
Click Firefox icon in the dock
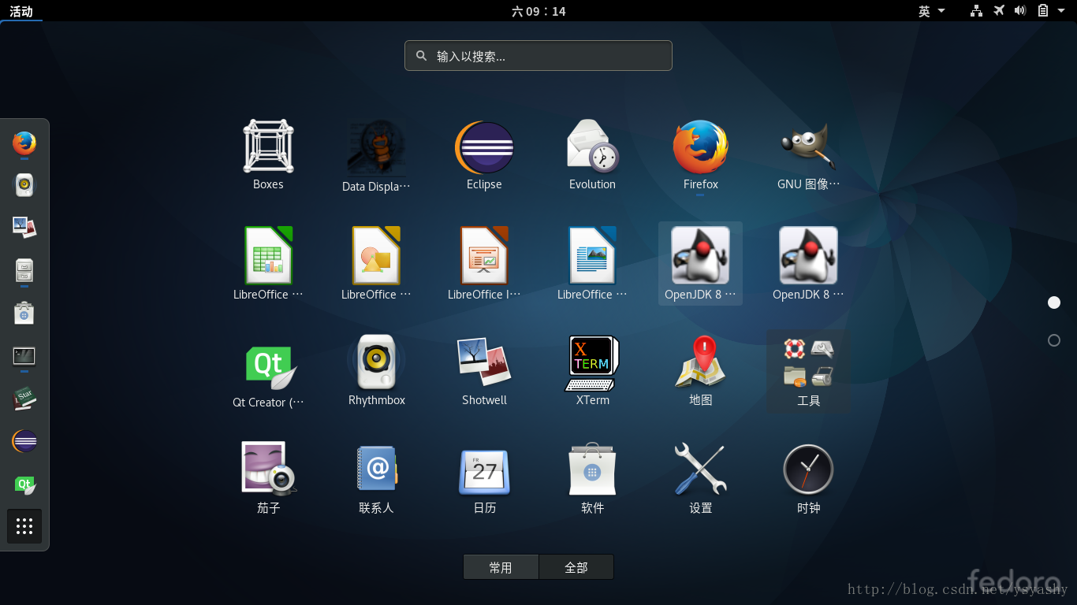tap(24, 143)
